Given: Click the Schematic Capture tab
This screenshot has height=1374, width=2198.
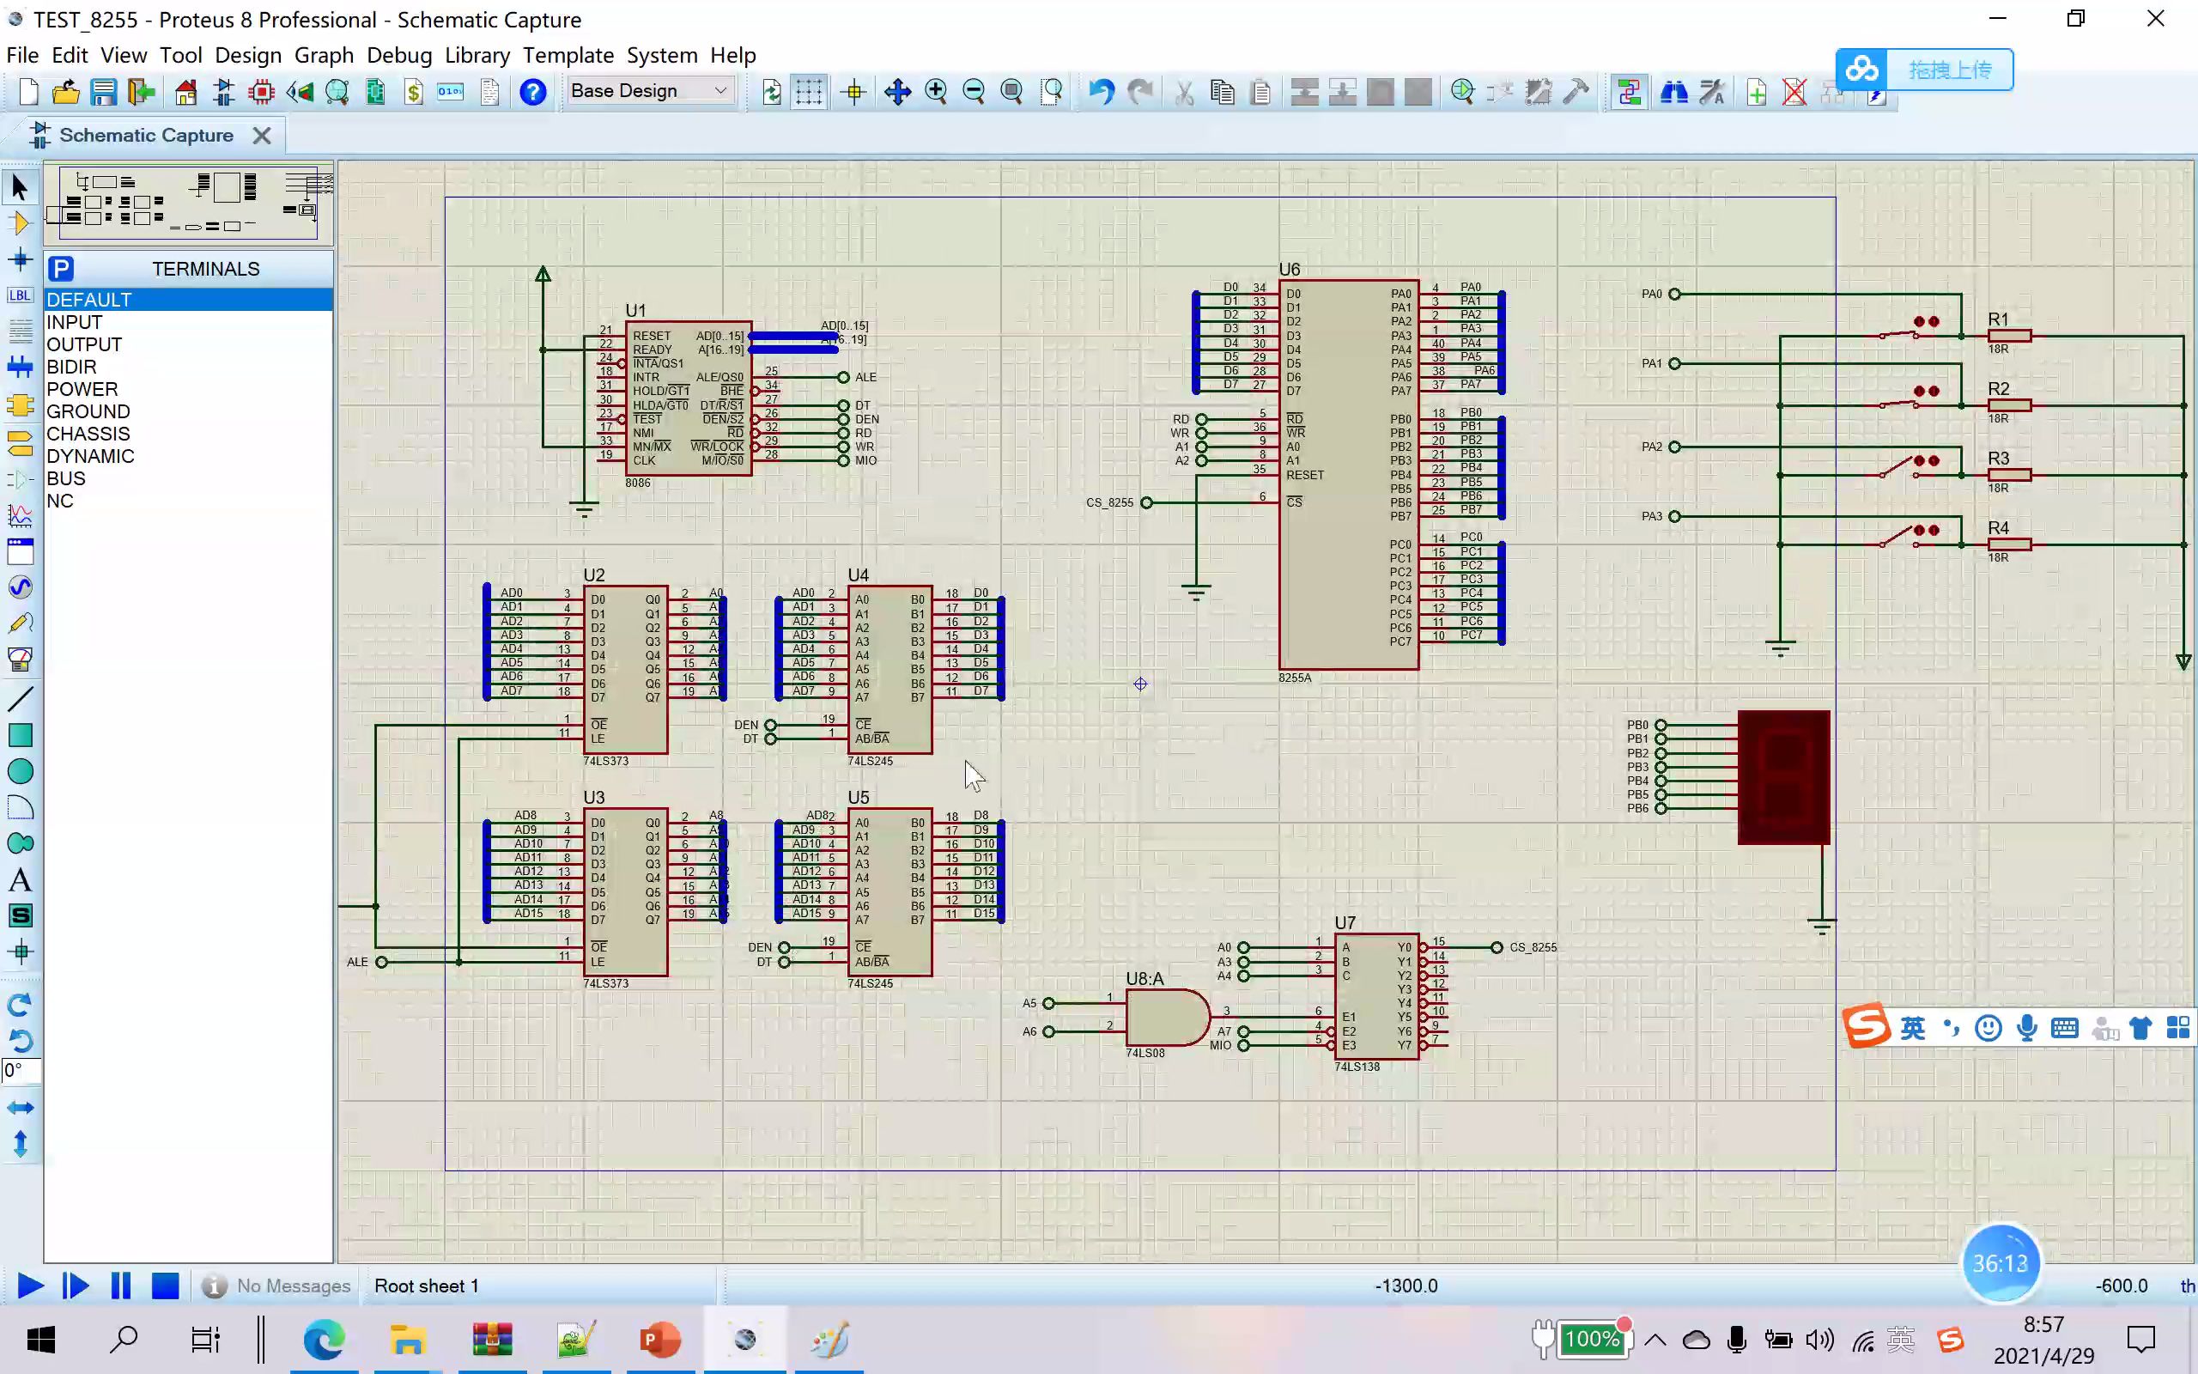Looking at the screenshot, I should click(145, 136).
